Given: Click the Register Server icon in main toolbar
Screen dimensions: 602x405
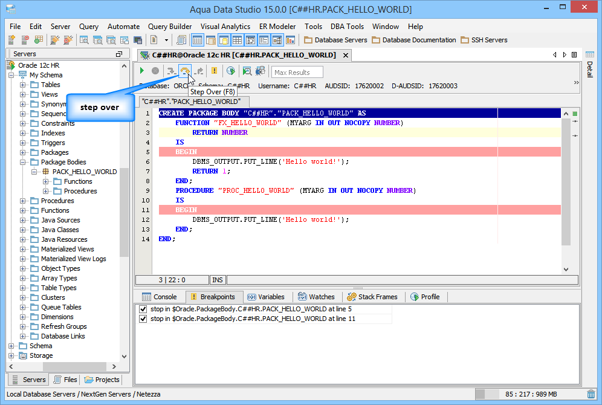Looking at the screenshot, I should click(x=12, y=40).
